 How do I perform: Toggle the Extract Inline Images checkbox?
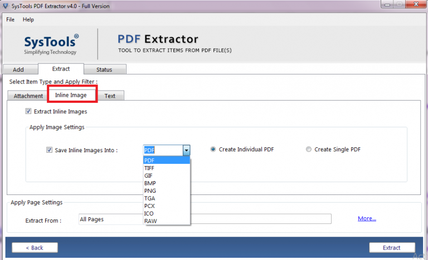tap(28, 111)
